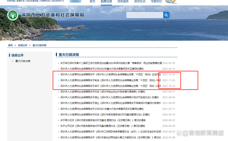
Task: Click the green tree bureau logo
Action: click(x=13, y=15)
